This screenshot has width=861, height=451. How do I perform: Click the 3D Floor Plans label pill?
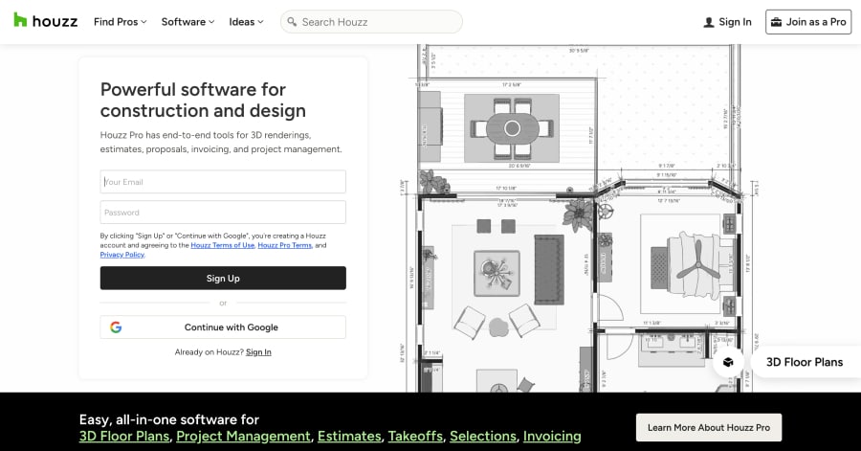point(806,362)
